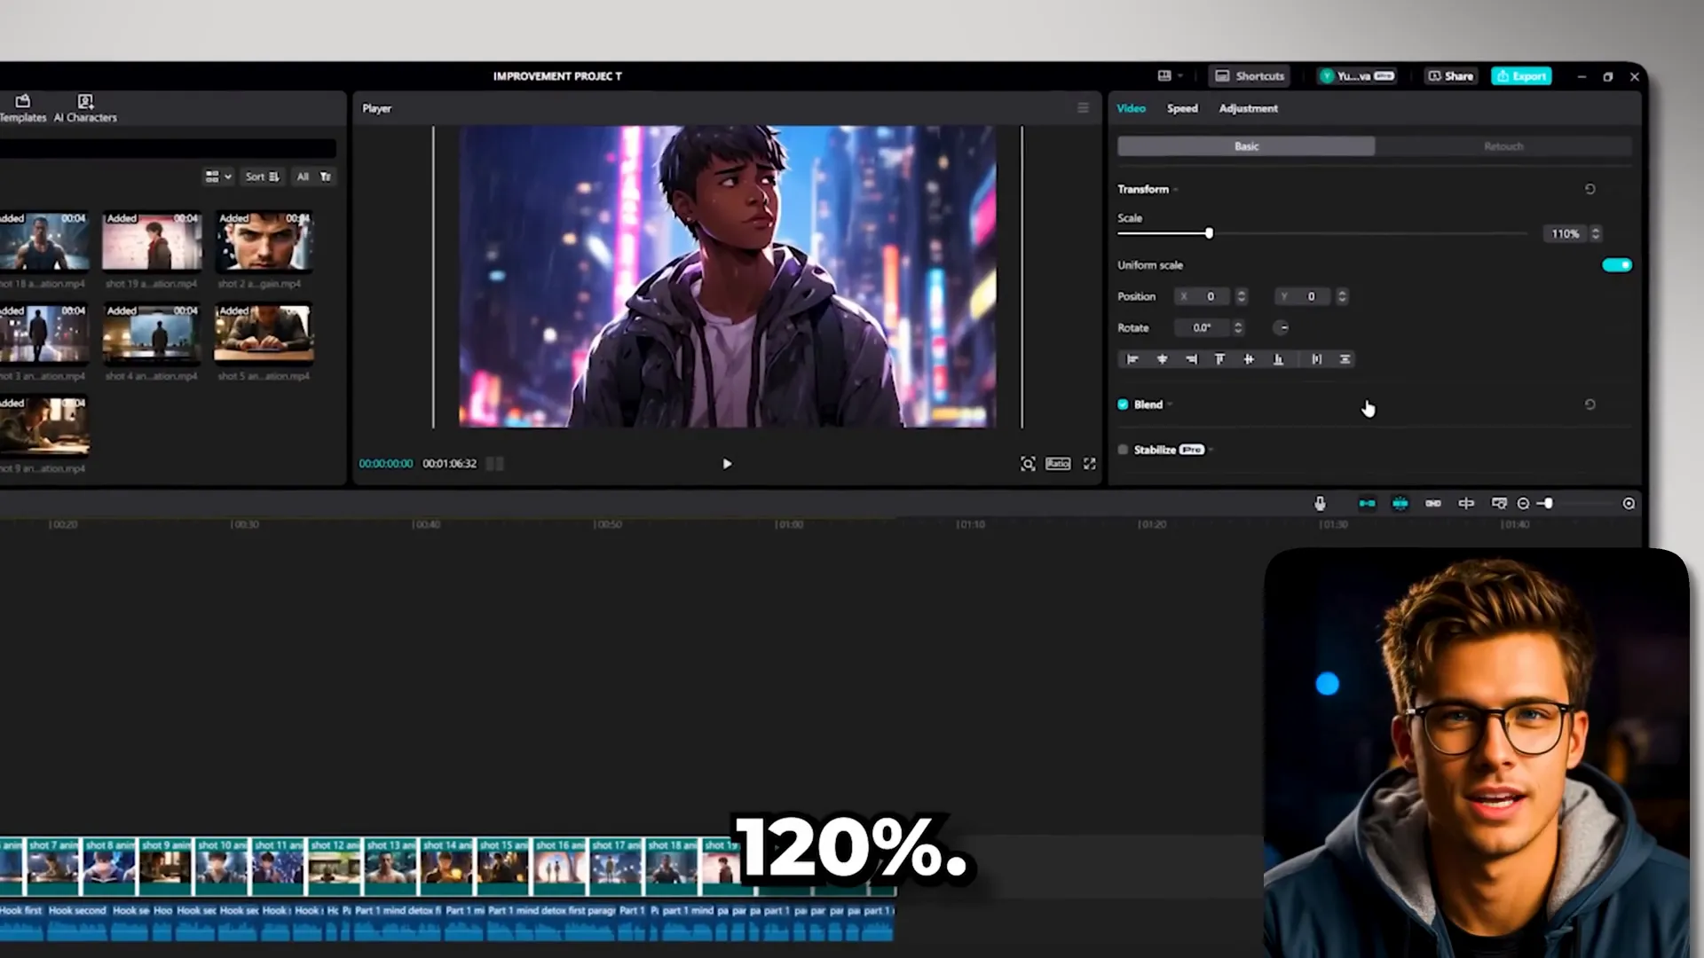Open the Sort menu for media

coord(263,177)
